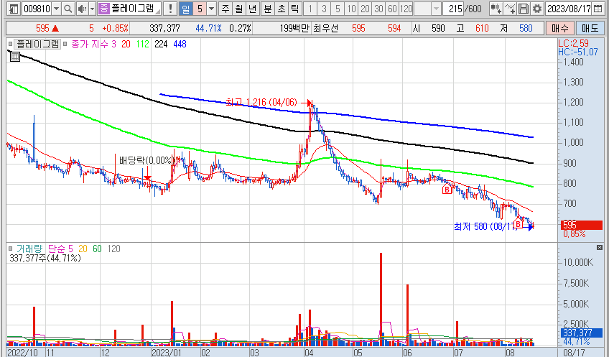Screen dimensions: 609x357
Task: Open chart settings gear icon
Action: pyautogui.click(x=537, y=9)
